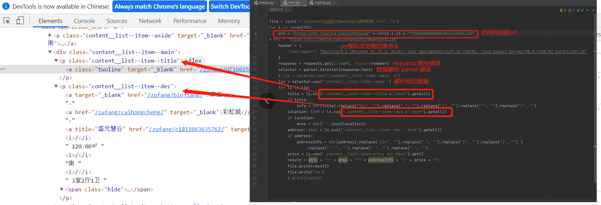Click the typing.py Python file icon

pyautogui.click(x=312, y=3)
